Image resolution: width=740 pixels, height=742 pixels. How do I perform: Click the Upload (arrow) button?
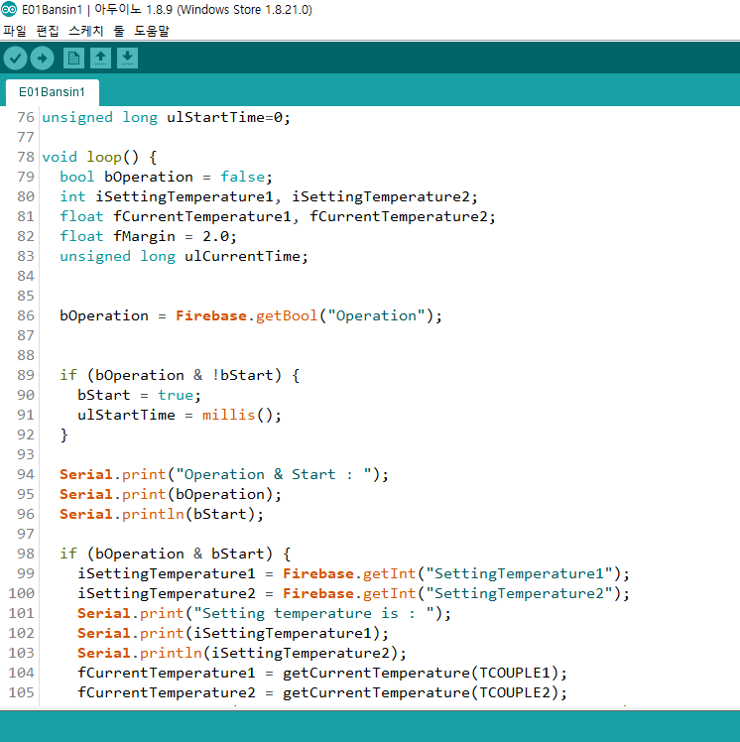point(42,59)
